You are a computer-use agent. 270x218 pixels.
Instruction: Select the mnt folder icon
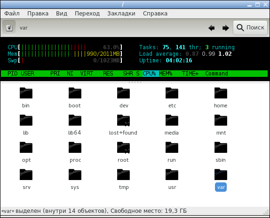[221, 120]
